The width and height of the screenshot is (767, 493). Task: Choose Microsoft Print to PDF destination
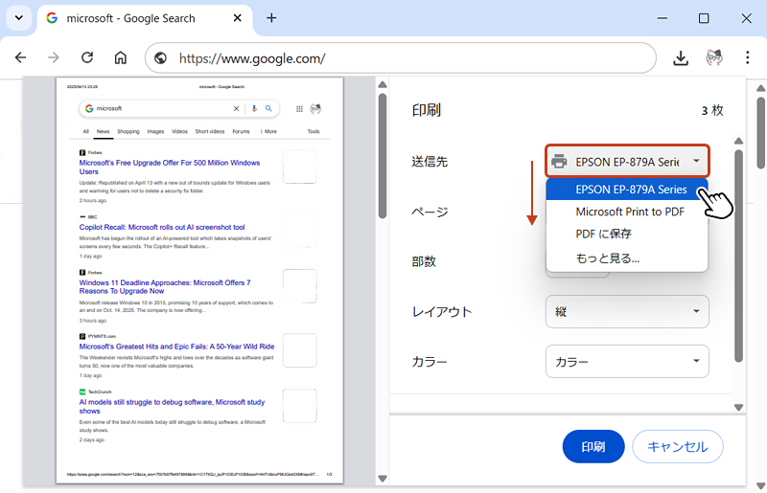627,212
